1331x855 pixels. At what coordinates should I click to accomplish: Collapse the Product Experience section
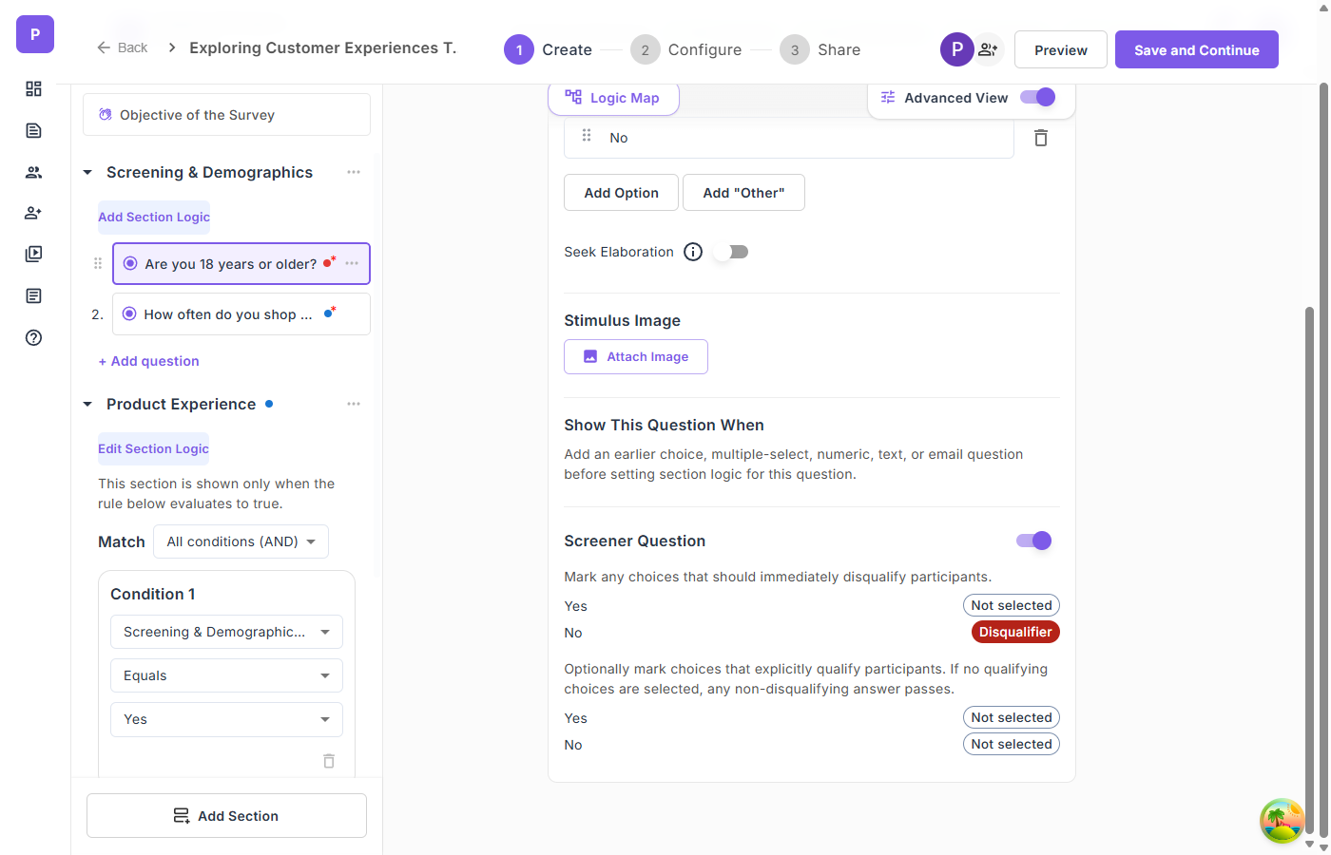click(x=87, y=404)
